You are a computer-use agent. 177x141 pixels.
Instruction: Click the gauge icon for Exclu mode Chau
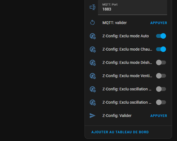coord(93,49)
